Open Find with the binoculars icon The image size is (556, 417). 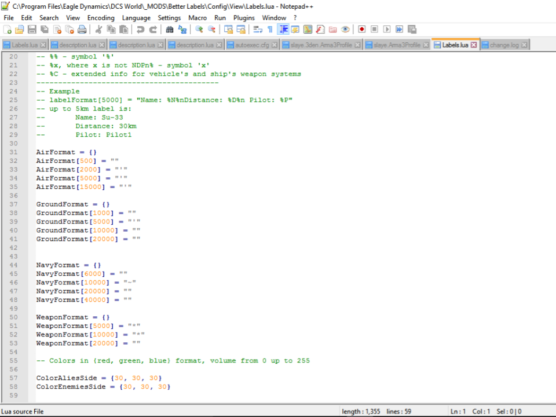pos(170,30)
